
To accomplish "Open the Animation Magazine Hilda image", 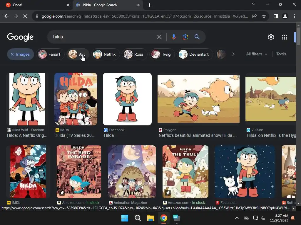I will (132, 172).
